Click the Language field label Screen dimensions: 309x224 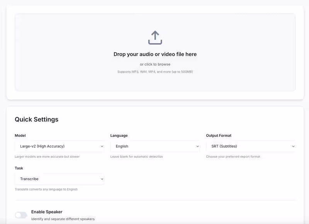click(119, 136)
